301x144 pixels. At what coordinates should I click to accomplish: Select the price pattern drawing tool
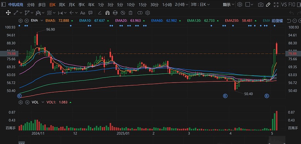coord(38,13)
